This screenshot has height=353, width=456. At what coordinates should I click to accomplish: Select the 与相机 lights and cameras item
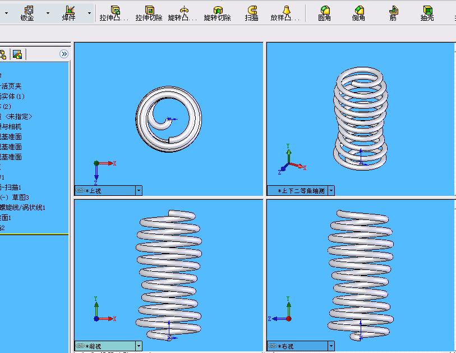coord(11,127)
